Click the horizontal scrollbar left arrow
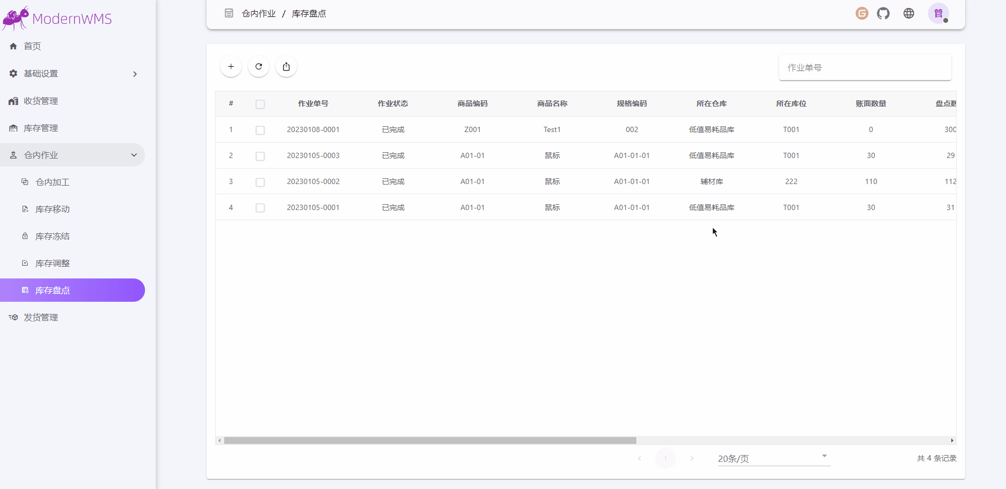Viewport: 1006px width, 489px height. (219, 441)
